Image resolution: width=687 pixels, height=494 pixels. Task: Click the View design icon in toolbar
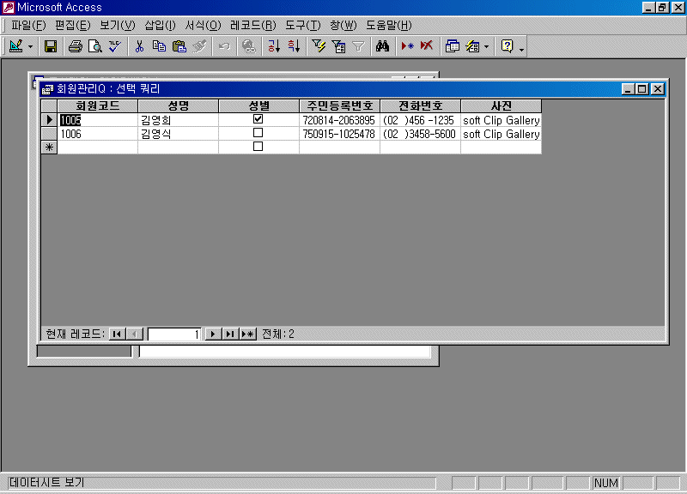[15, 46]
